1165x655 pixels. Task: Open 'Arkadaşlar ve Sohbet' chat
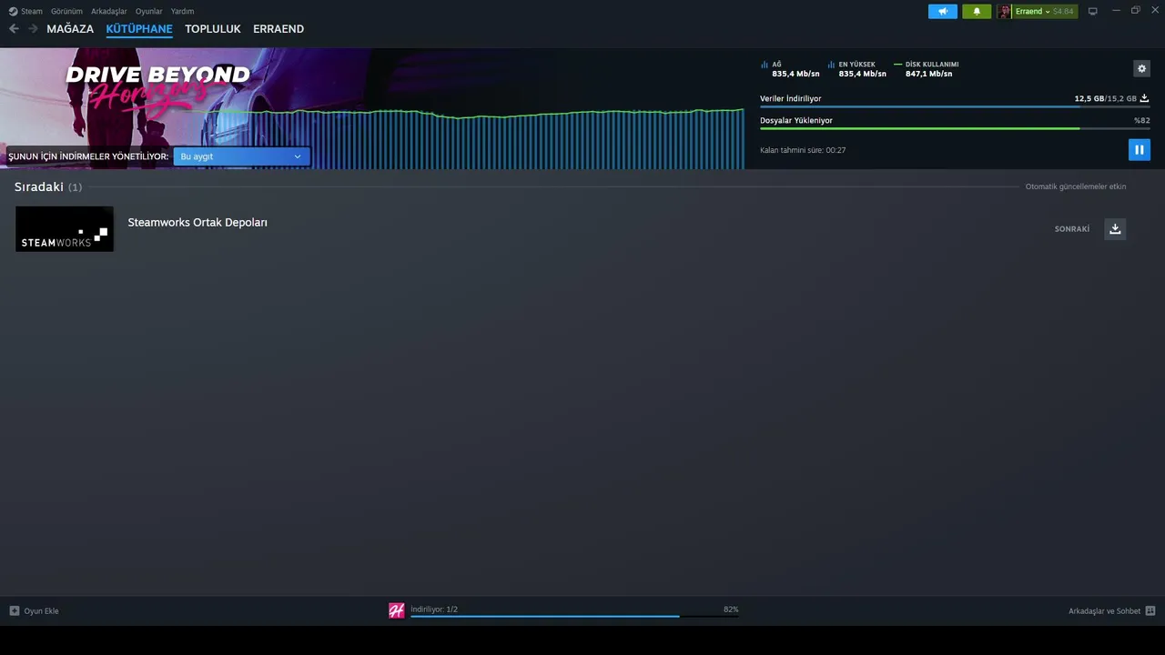point(1104,611)
